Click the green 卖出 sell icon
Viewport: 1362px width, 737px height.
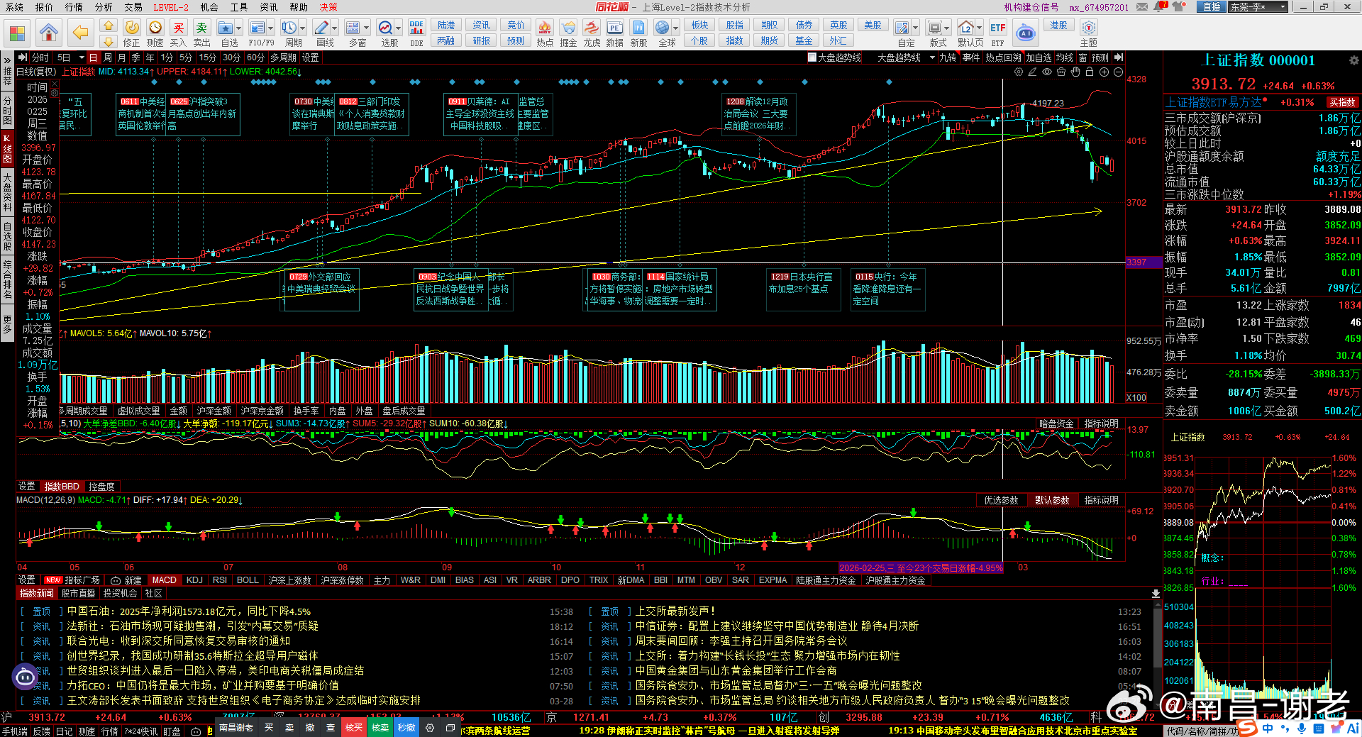202,33
